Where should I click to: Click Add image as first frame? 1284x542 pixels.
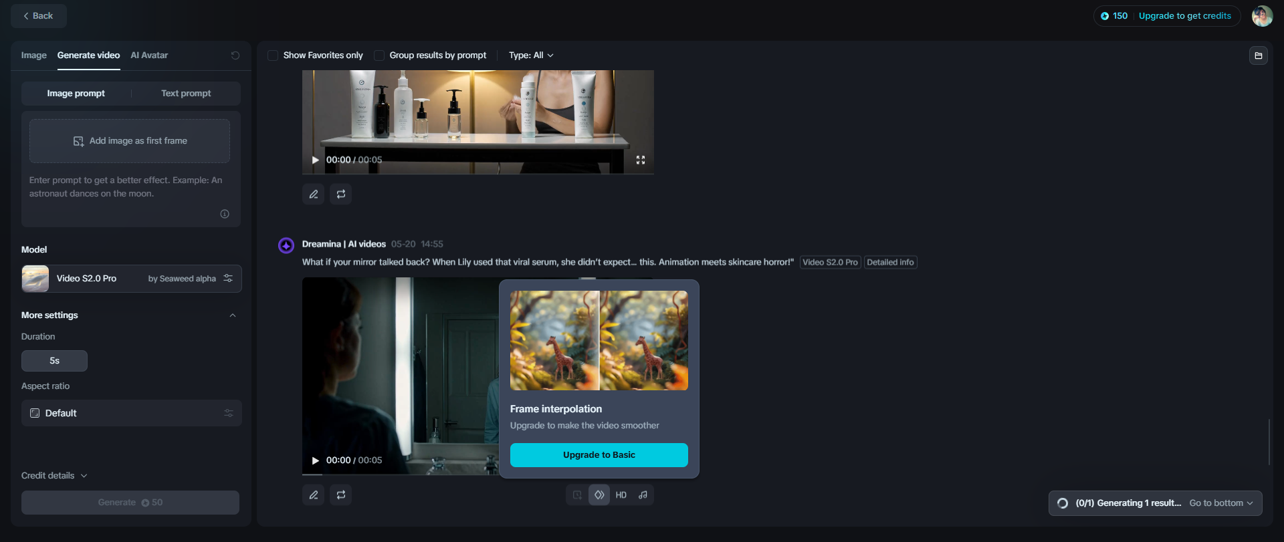(x=130, y=141)
